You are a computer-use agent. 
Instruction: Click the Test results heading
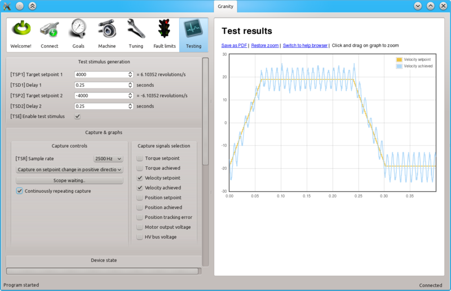247,31
